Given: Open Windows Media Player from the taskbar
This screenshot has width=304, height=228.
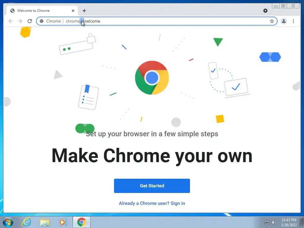Looking at the screenshot, I should (63, 222).
